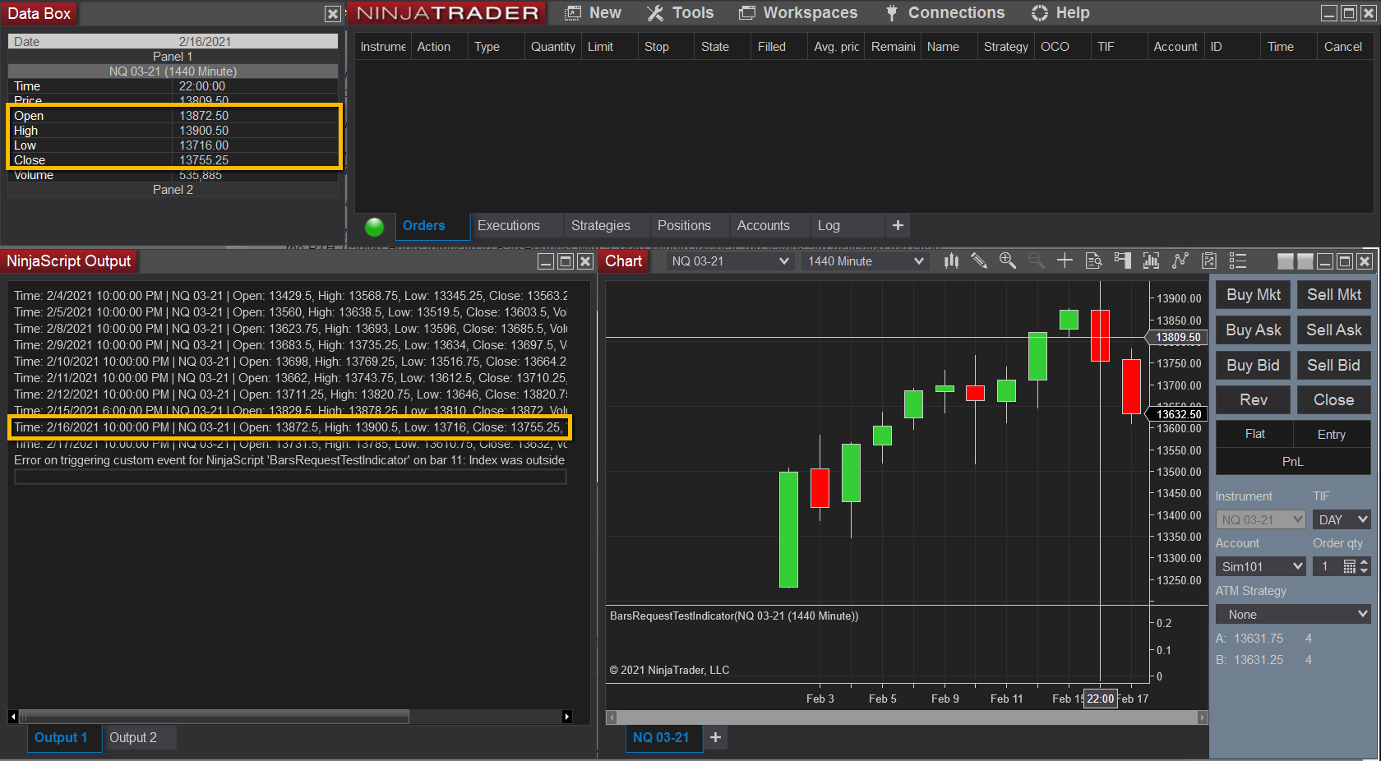Screen dimensions: 1381x761
Task: Click the Instrument column header in Orders
Action: tap(383, 47)
